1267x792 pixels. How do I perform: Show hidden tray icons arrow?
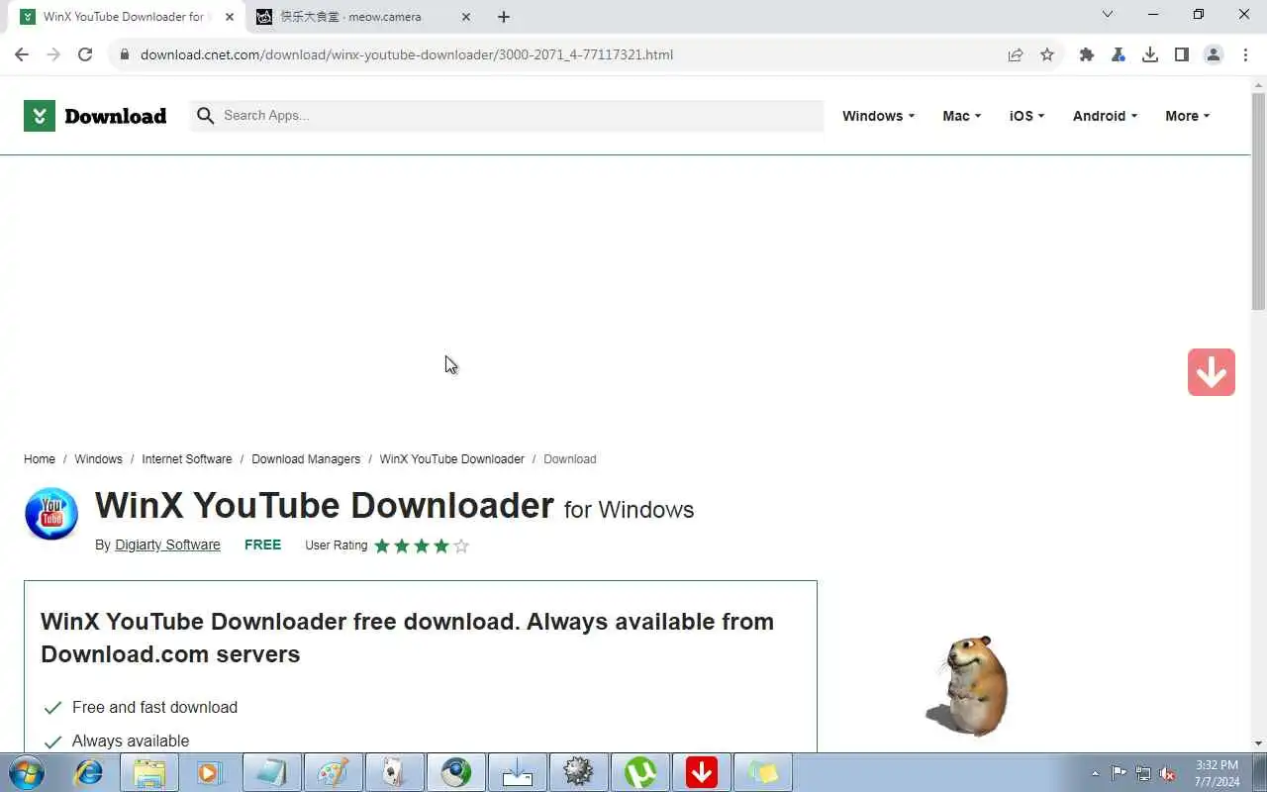[1095, 773]
